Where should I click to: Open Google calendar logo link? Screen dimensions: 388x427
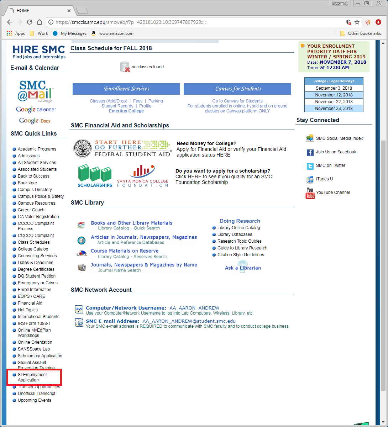(36, 109)
